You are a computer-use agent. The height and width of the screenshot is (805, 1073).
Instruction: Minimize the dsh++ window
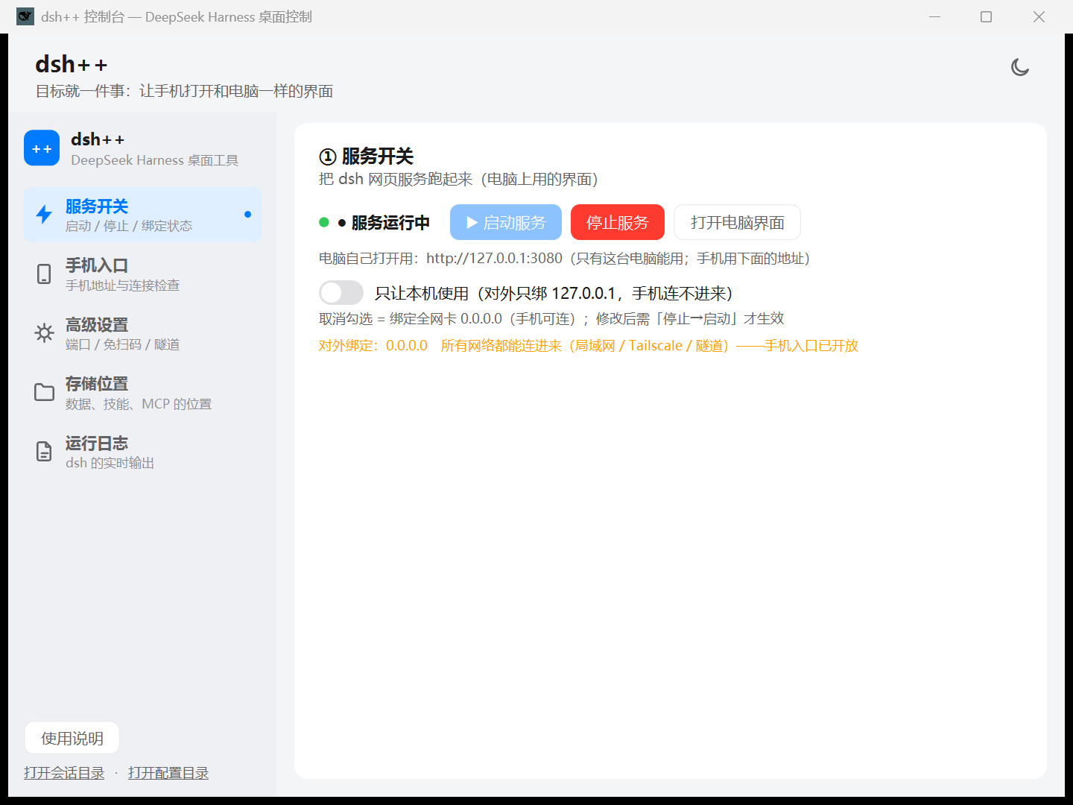click(934, 16)
